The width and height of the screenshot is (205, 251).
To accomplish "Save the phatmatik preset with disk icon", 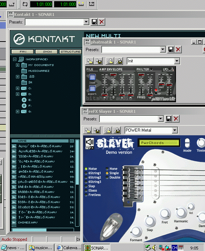I will coord(171,49).
